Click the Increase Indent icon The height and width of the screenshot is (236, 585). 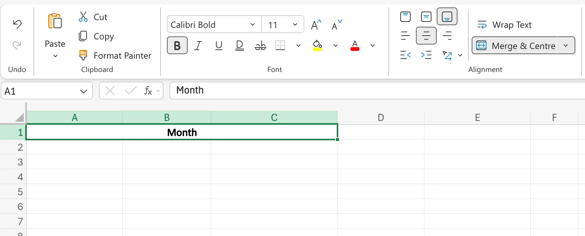click(x=426, y=55)
